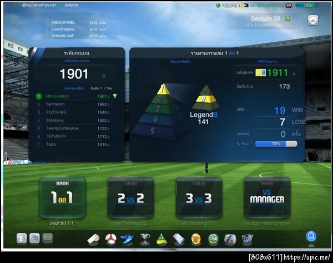Open the chat windows icon
Image resolution: width=333 pixels, height=263 pixels.
coord(34,238)
